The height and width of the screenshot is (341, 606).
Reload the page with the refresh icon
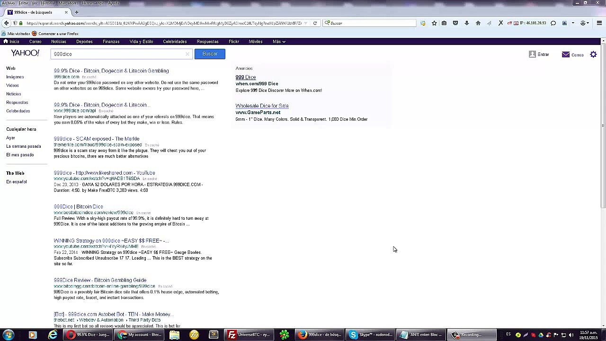click(x=315, y=23)
